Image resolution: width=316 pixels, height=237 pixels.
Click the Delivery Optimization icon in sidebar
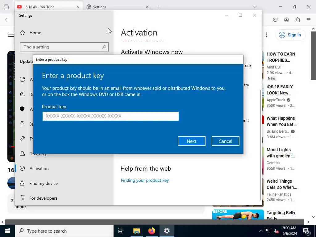pos(22,94)
